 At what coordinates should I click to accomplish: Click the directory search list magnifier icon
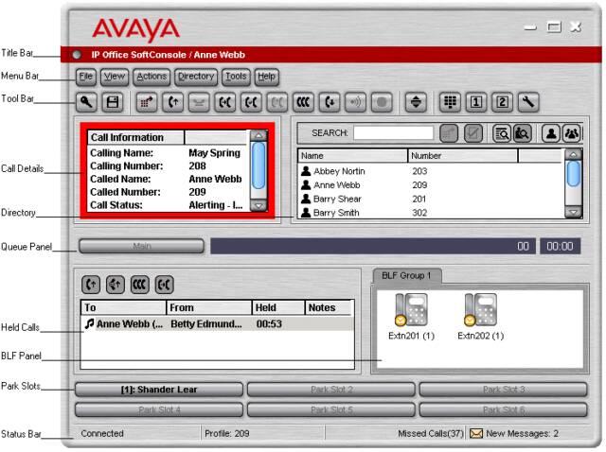click(502, 133)
